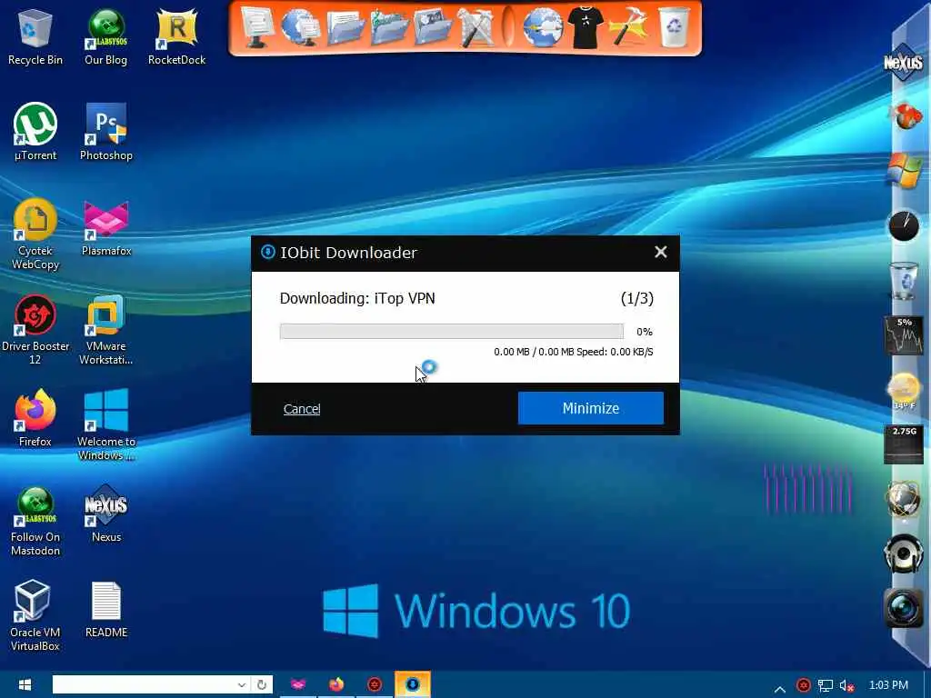
Task: Open the Our Blog shortcut
Action: point(105,36)
